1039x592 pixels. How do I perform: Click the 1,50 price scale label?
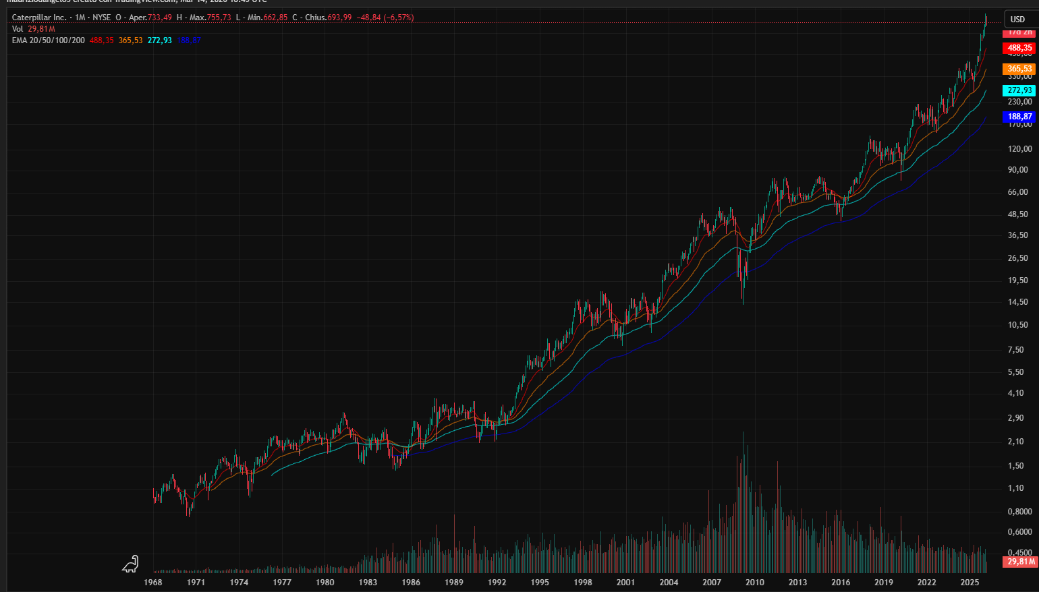tap(1016, 466)
